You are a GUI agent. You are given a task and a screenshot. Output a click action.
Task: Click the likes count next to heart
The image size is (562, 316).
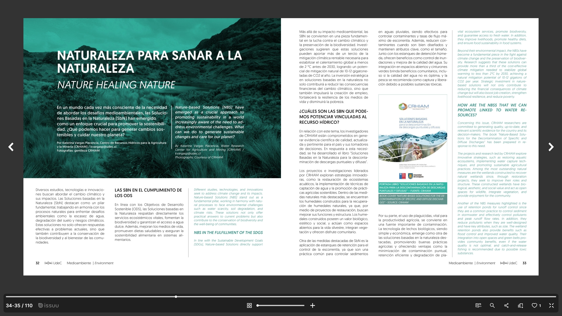540,305
